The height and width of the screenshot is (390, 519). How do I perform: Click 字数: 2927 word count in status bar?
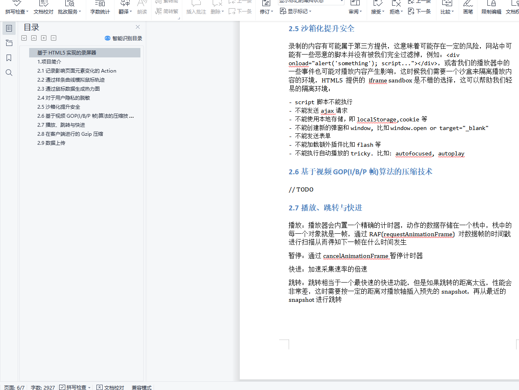(x=43, y=387)
